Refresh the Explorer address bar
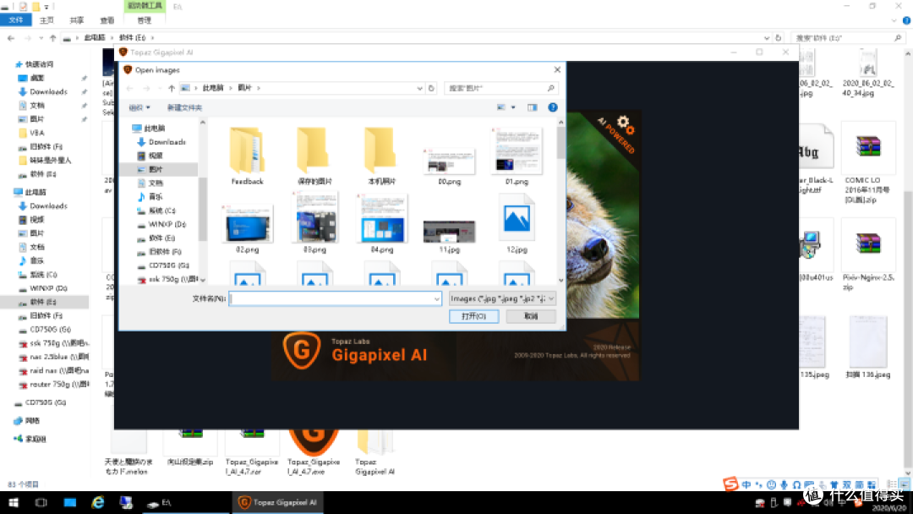 778,38
